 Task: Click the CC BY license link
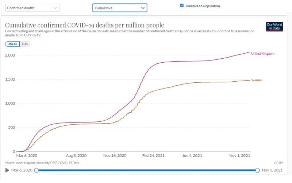tap(279, 163)
